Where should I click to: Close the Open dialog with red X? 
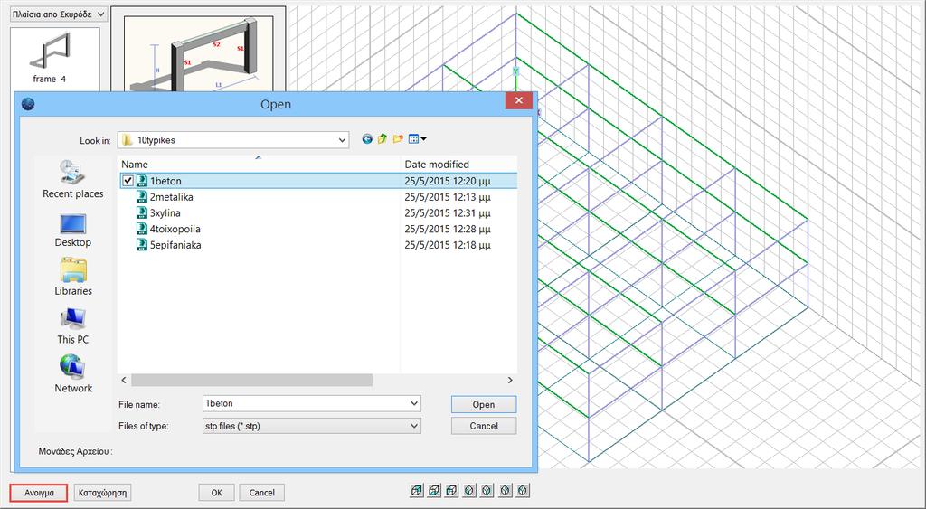coord(518,100)
